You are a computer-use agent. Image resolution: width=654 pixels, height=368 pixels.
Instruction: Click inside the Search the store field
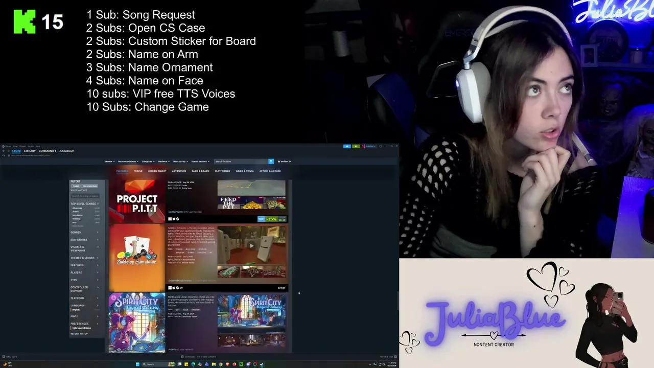click(241, 162)
